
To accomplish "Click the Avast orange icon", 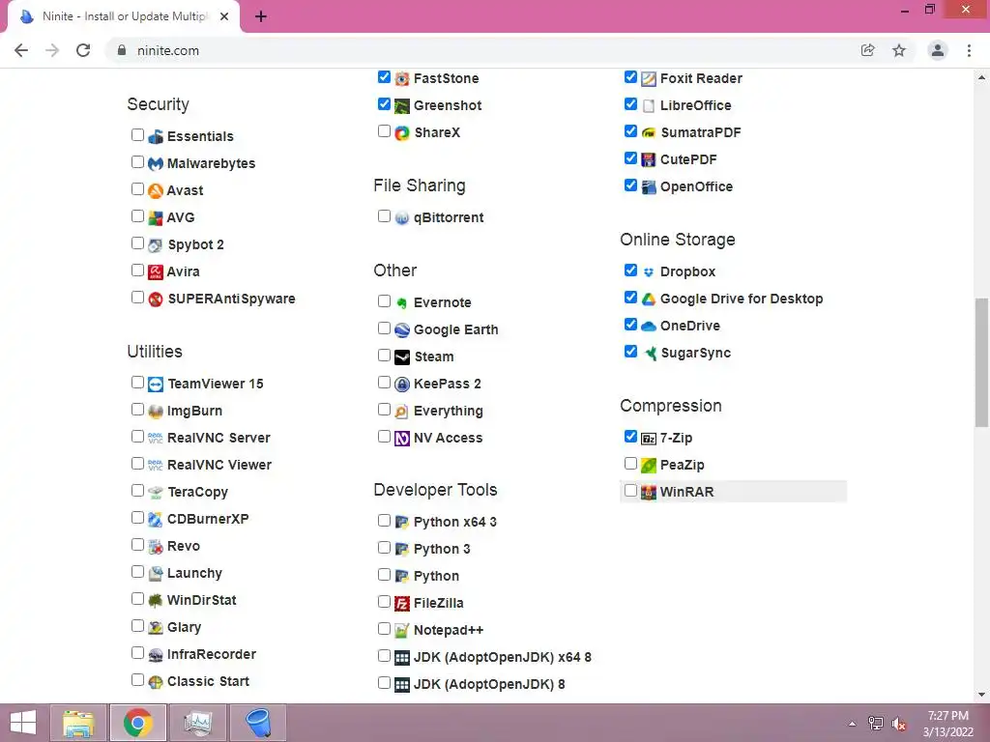I will (x=156, y=190).
